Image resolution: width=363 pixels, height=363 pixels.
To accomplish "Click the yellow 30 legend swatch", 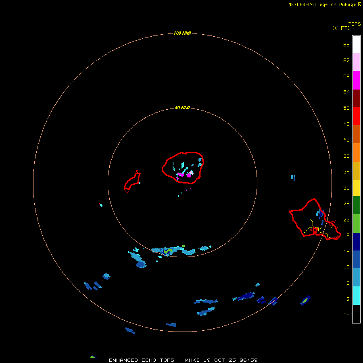I will 356,188.
